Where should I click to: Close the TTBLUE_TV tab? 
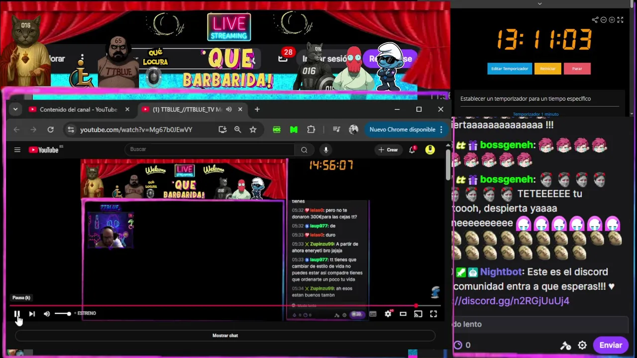tap(239, 109)
